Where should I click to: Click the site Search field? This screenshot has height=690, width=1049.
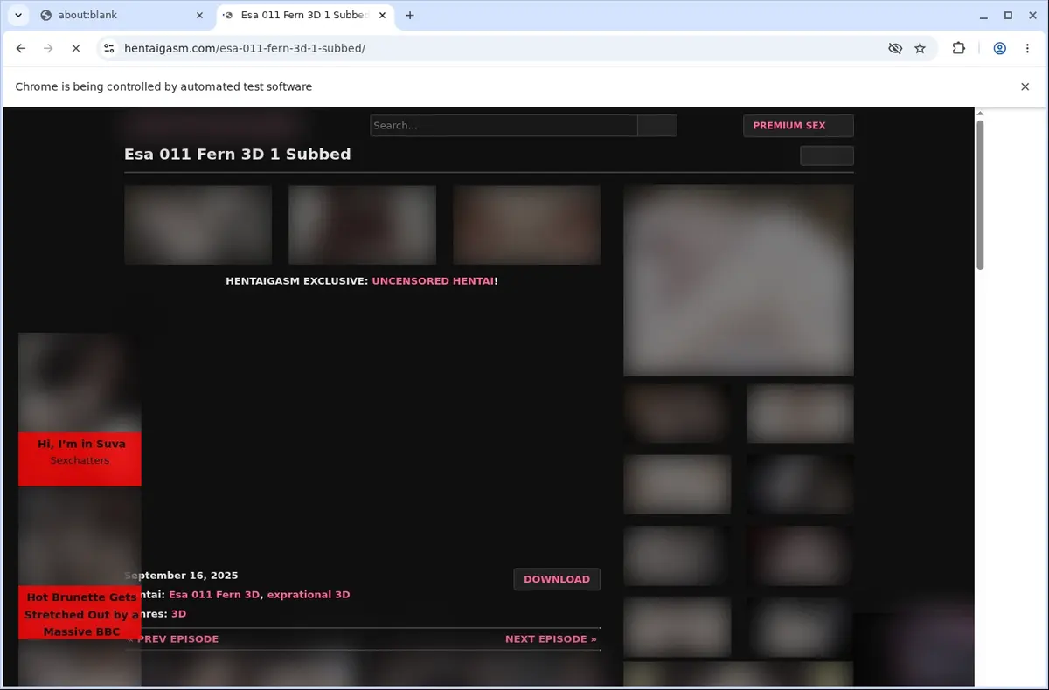[504, 126]
